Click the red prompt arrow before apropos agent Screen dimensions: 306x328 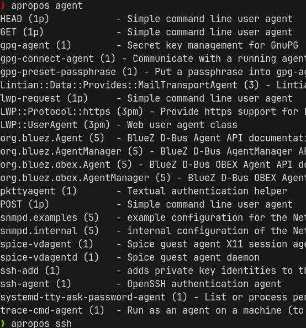(3, 6)
